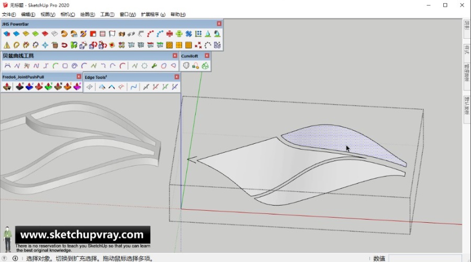Click the green plus icon in JHS PowerBar
The image size is (471, 262).
coord(179,34)
